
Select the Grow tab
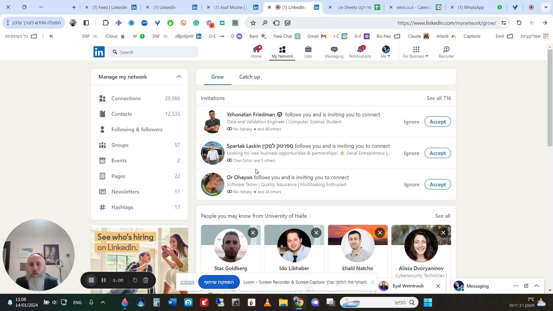[217, 77]
